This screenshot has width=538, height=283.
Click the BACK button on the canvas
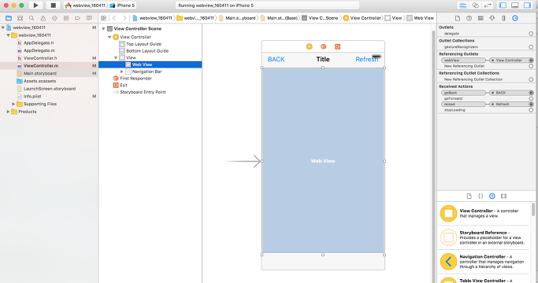(276, 59)
